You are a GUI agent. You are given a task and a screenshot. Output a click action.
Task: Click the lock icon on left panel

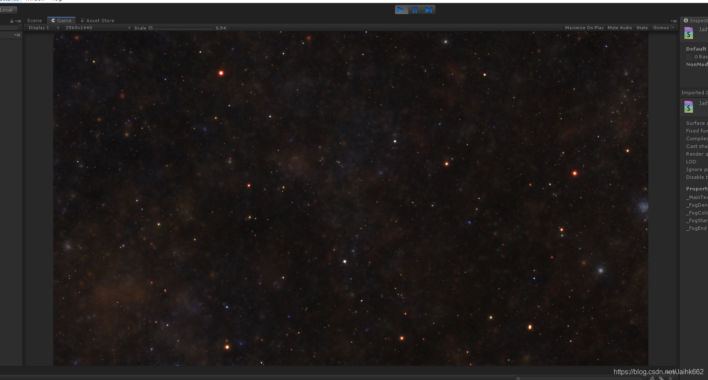point(12,21)
